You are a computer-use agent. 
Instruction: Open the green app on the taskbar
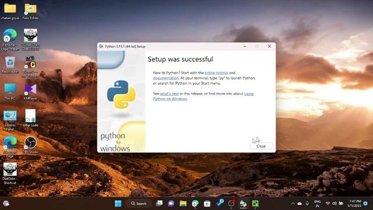[x=255, y=204]
